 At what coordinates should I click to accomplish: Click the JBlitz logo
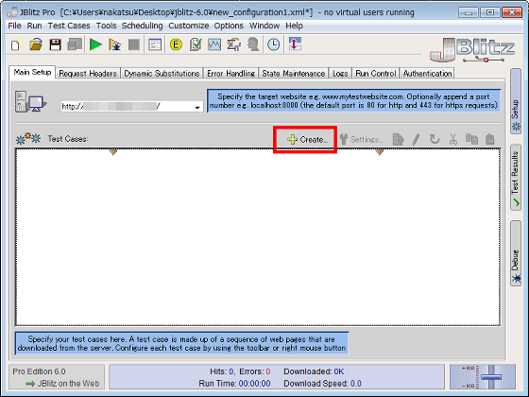coord(472,49)
